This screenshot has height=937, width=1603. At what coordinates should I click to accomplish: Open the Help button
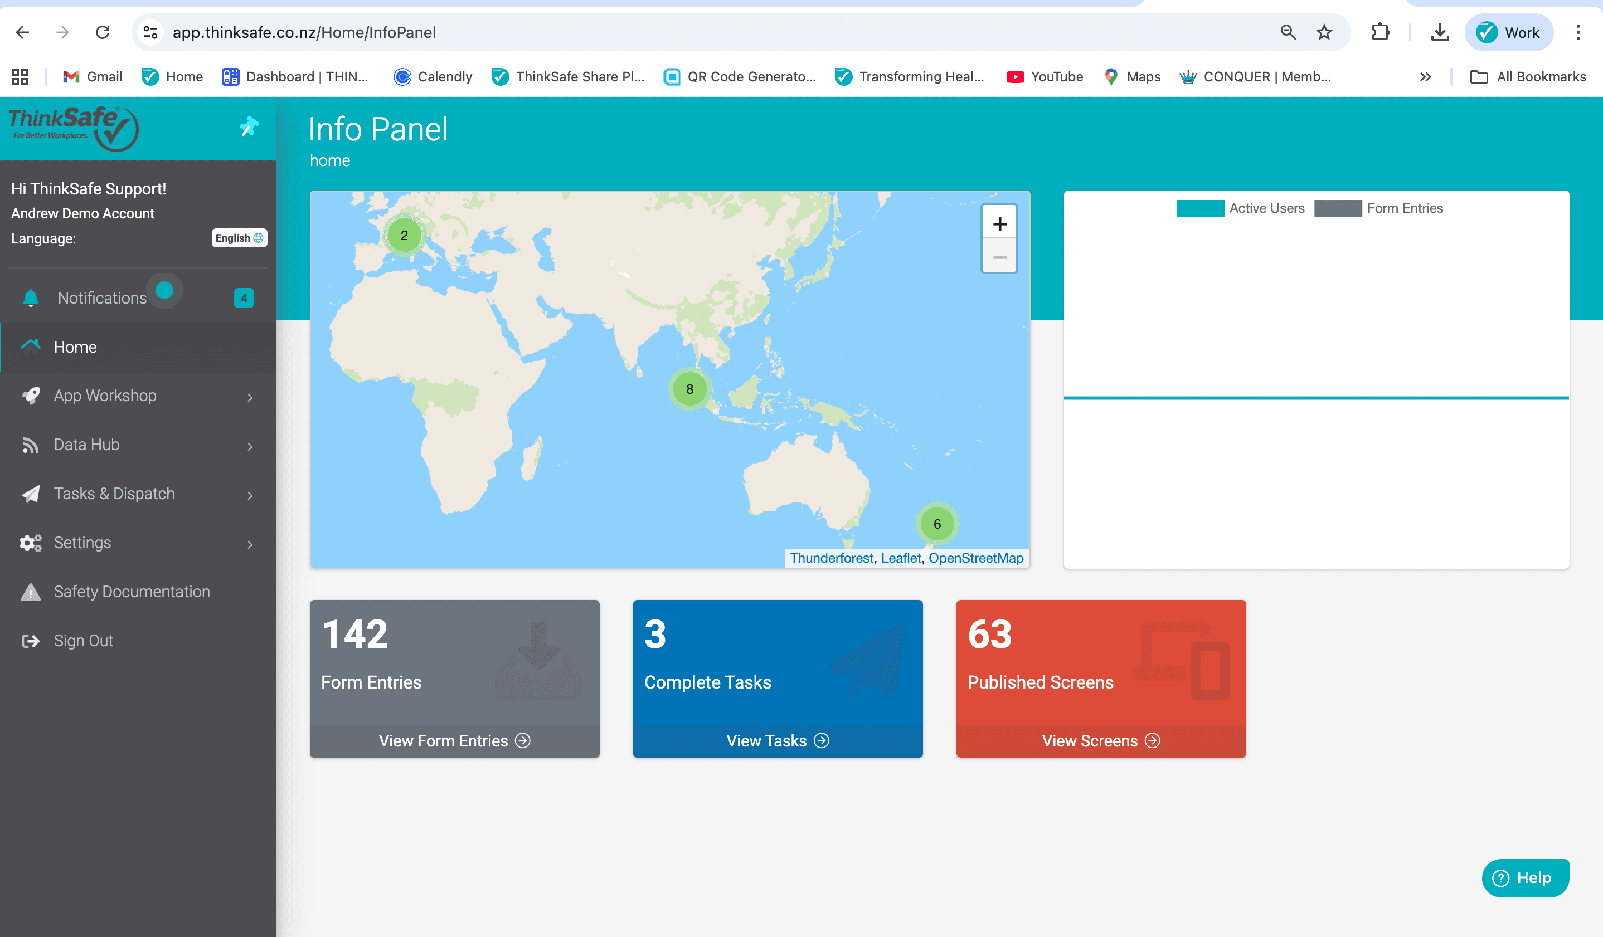(1525, 878)
